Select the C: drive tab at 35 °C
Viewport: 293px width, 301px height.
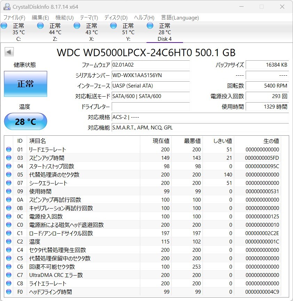(x=18, y=32)
